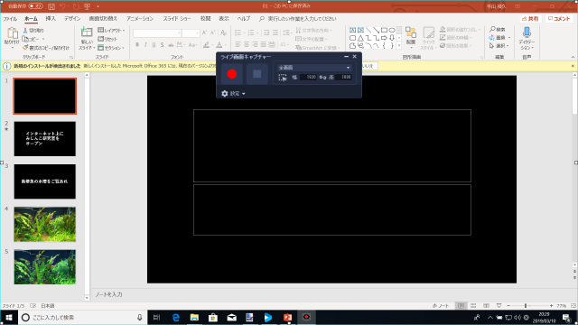Open the full screen capture area dropdown
Image resolution: width=578 pixels, height=325 pixels.
314,68
